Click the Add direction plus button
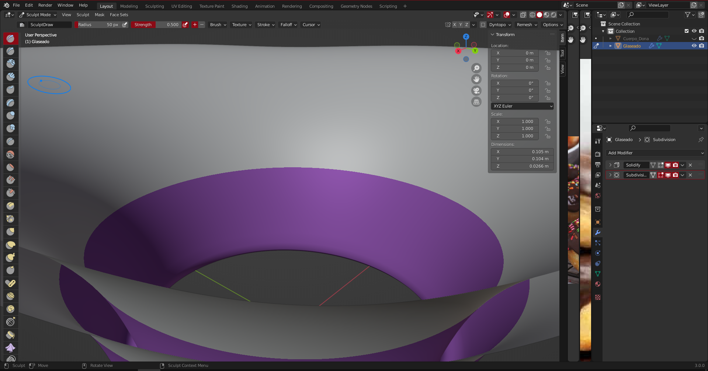 click(195, 25)
